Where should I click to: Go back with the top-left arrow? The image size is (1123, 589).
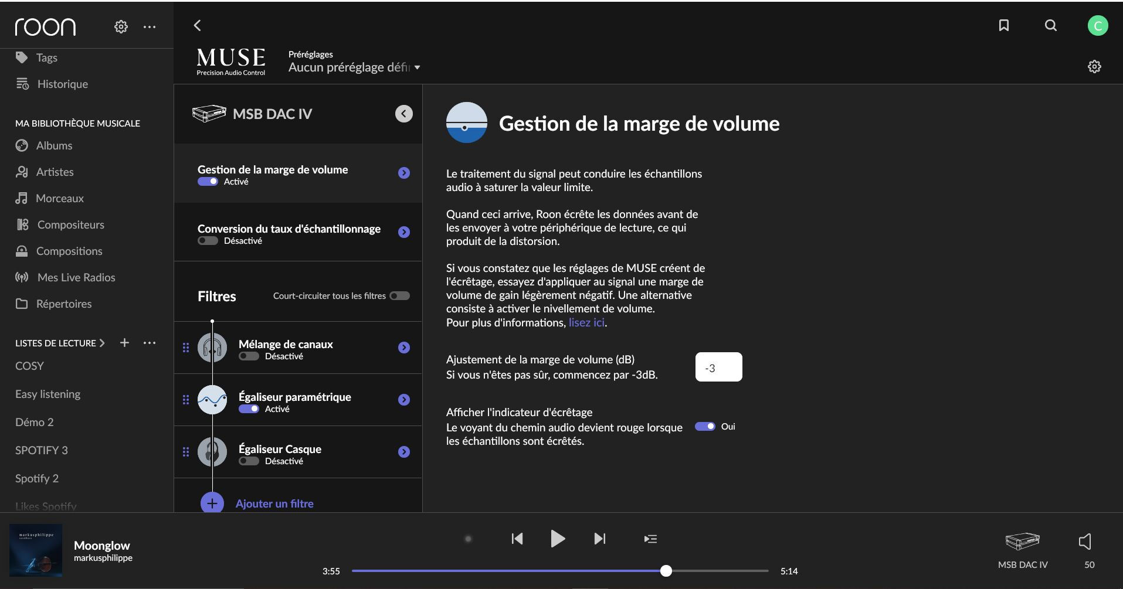197,25
